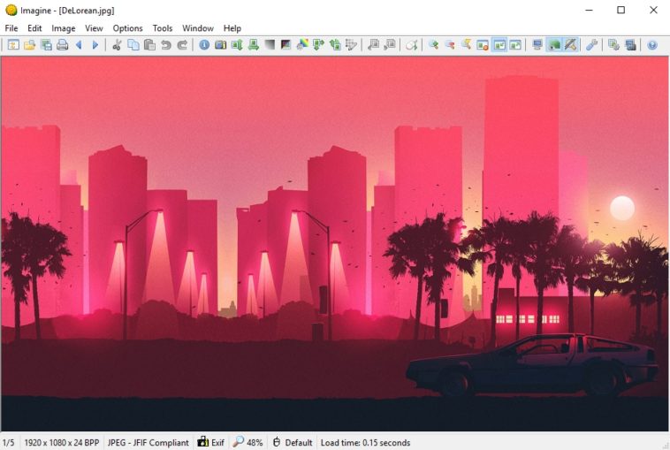Go to previous image with blue left arrow
Viewport: 670px width, 450px height.
pos(79,44)
